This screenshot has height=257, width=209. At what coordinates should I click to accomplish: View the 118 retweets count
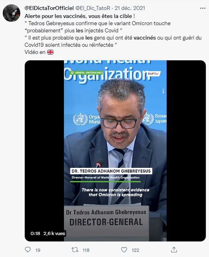point(86,250)
